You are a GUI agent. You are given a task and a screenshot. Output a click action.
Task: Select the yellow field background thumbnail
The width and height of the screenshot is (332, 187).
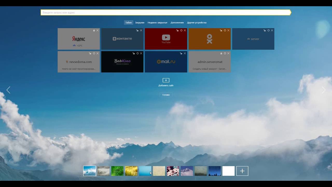point(131,171)
